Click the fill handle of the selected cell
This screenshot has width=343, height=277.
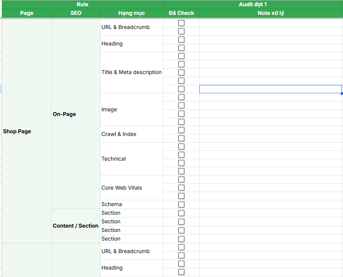pyautogui.click(x=341, y=93)
